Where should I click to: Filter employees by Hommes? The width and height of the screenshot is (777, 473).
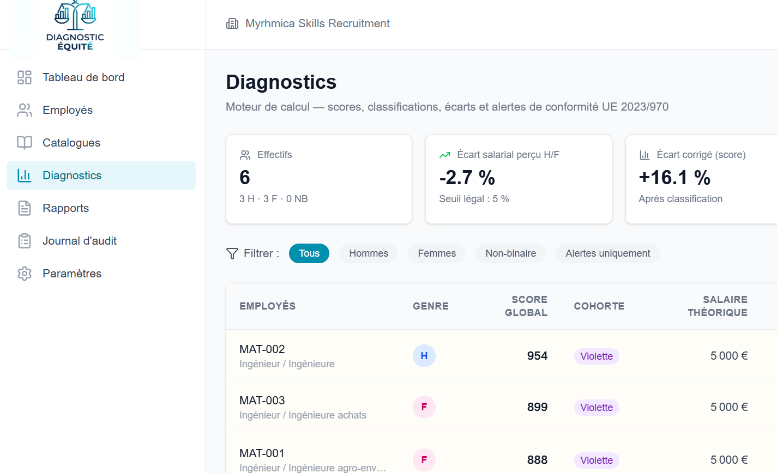pyautogui.click(x=369, y=253)
